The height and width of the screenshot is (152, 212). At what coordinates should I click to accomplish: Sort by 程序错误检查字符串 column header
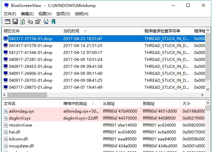click(167, 31)
